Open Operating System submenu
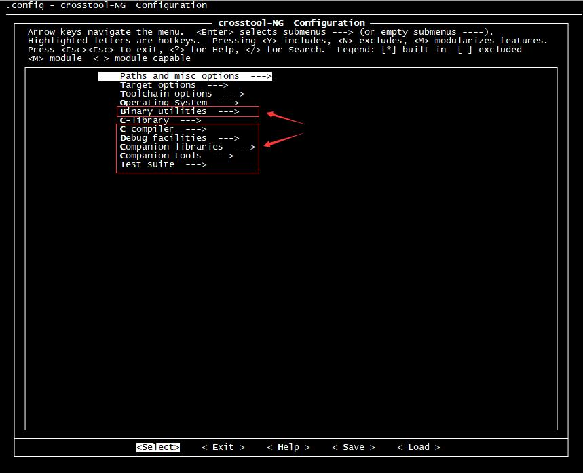The width and height of the screenshot is (583, 473). (x=180, y=103)
